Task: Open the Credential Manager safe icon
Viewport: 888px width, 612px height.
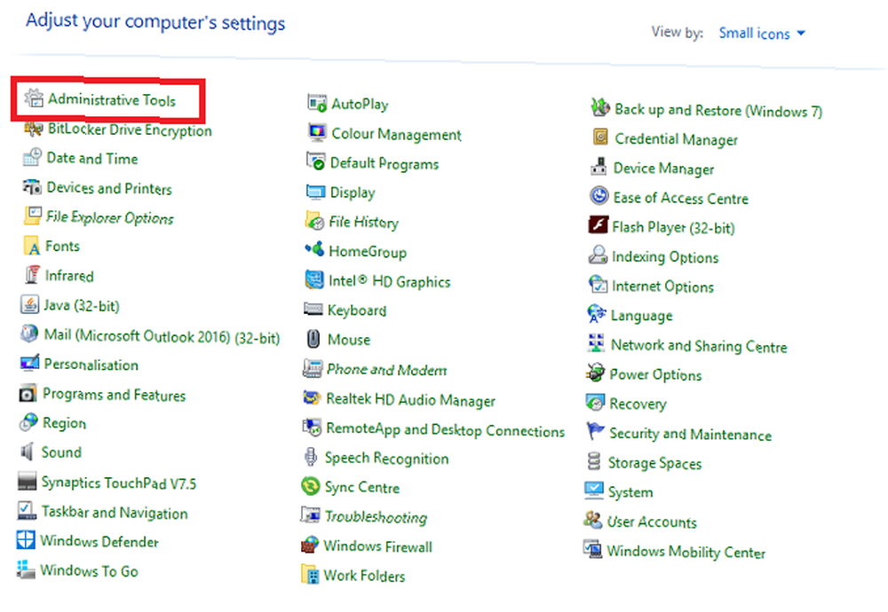Action: 600,137
